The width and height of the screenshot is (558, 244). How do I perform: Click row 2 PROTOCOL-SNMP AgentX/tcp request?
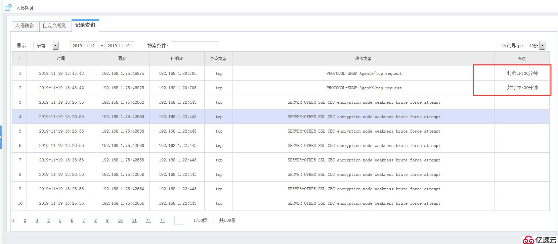click(364, 88)
